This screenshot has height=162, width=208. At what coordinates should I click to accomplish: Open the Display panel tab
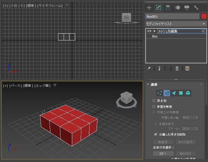click(187, 8)
